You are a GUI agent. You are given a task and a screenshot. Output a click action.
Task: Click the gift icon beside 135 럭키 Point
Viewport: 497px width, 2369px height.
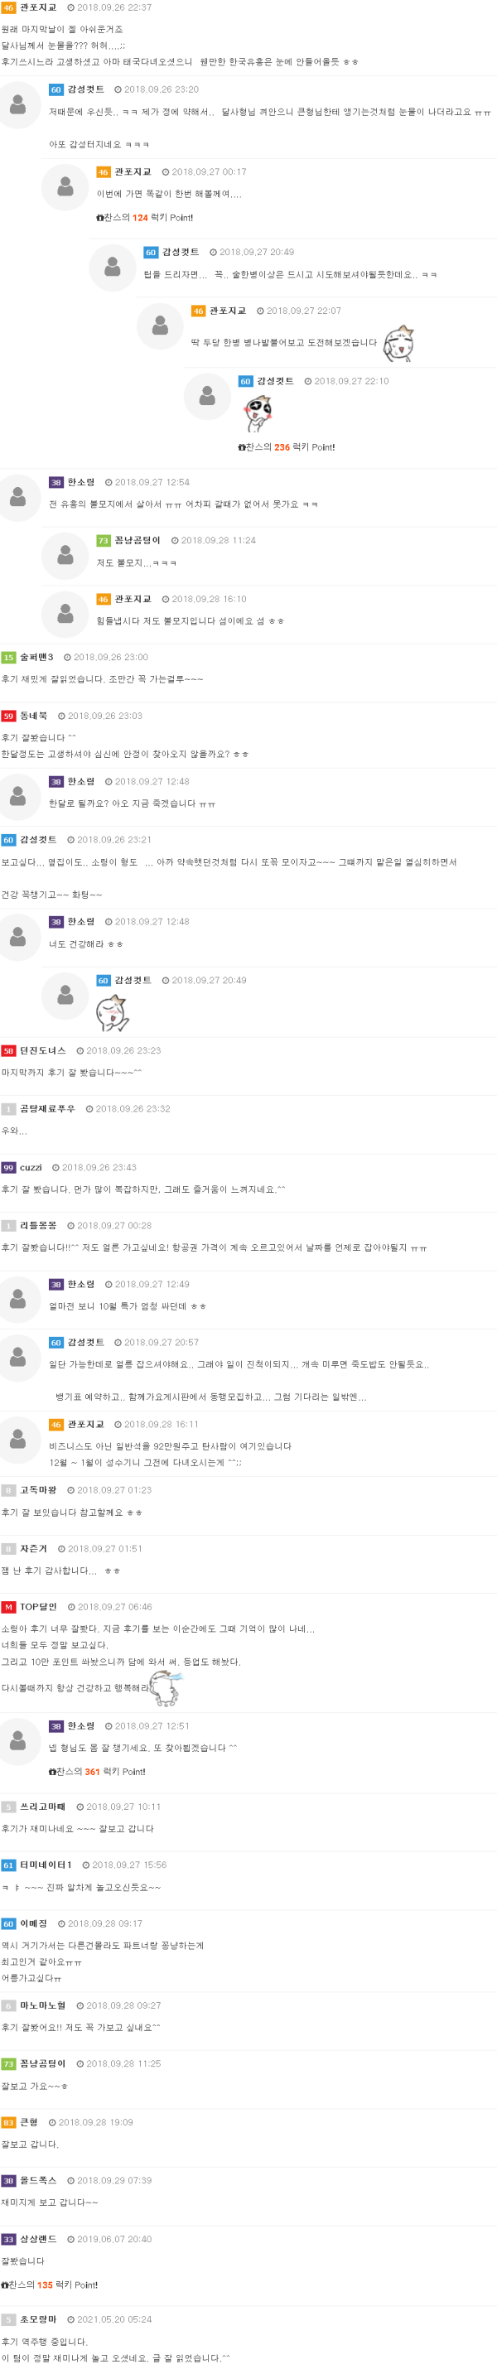(5, 2285)
